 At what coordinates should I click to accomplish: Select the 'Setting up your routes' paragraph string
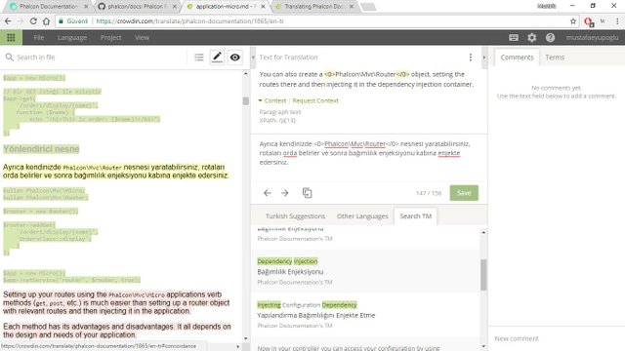coord(116,302)
